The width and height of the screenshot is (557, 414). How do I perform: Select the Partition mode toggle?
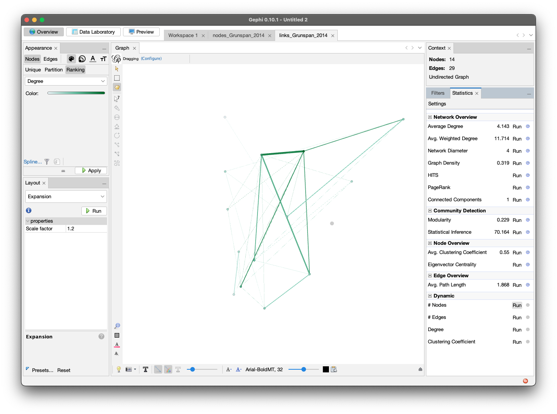[x=53, y=70]
